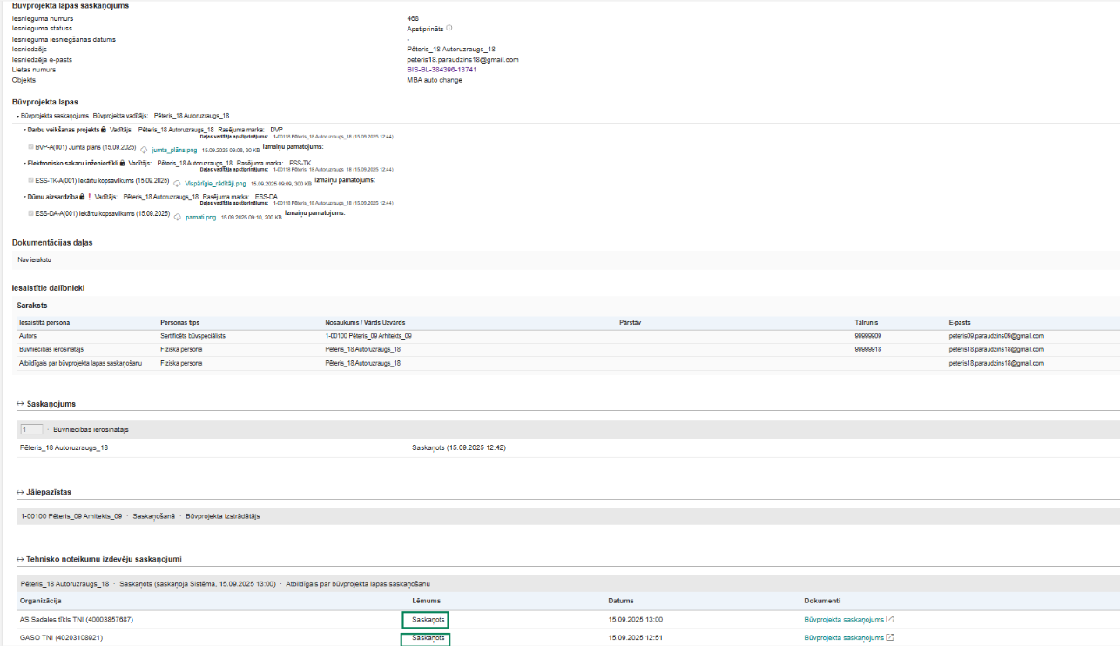Click the Organizācija column header
The width and height of the screenshot is (1120, 646).
tap(40, 601)
